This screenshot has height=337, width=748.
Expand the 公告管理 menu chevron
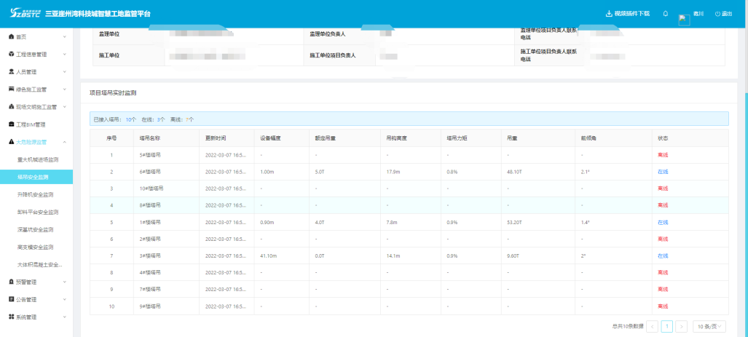64,299
